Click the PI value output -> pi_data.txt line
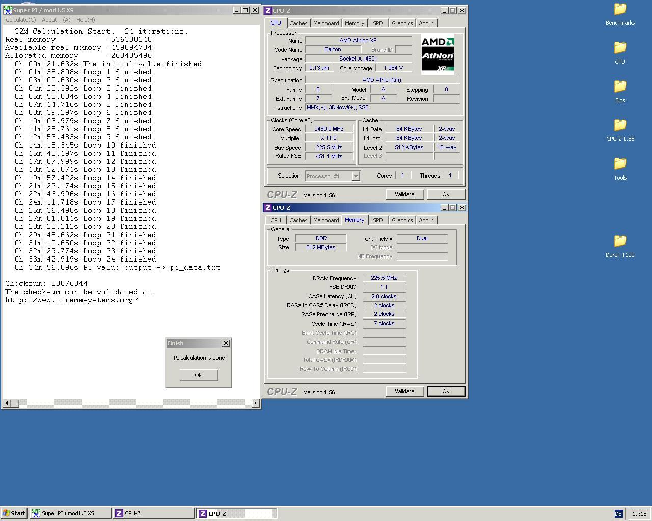652x521 pixels. (117, 267)
